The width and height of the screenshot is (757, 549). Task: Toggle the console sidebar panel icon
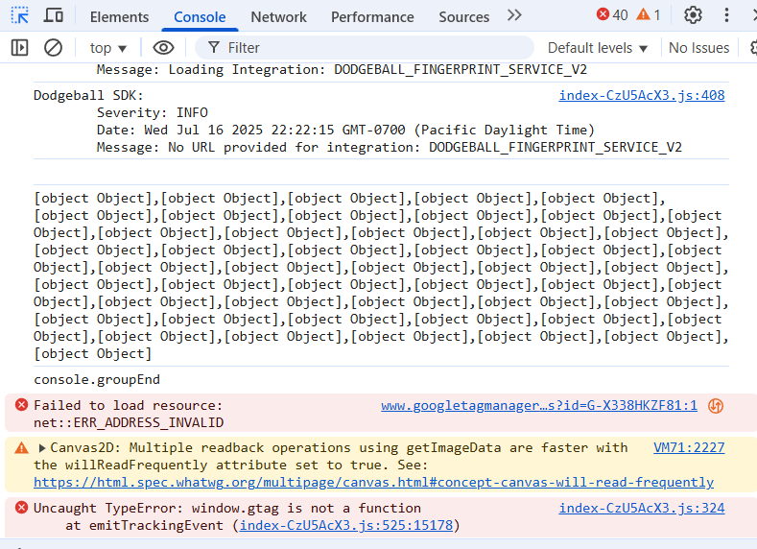click(20, 47)
